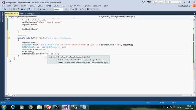Open the Start button dropdown arrow

[x=47, y=9]
